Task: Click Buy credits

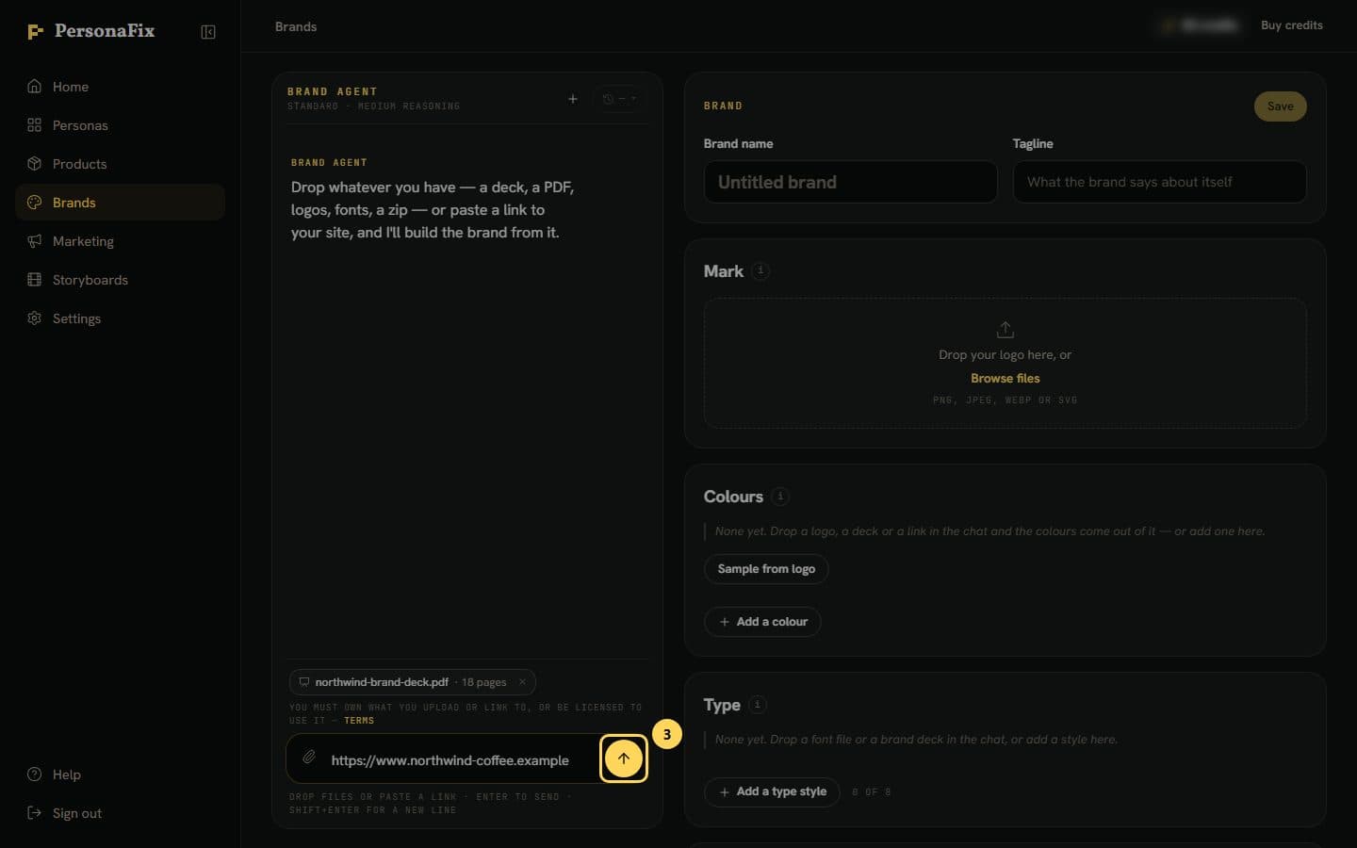Action: click(x=1292, y=25)
